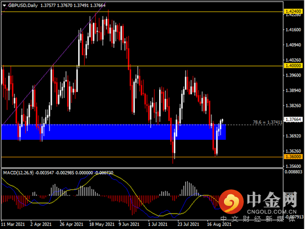This screenshot has width=305, height=229.
Task: Click the 1 Jul 2021 date marker
Action: [x=158, y=225]
